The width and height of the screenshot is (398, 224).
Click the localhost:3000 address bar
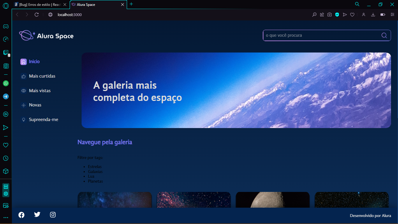(70, 15)
